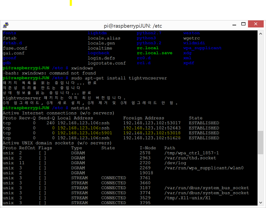Click the window title 'pi@raspberrypiJUN: /etc'
266x208 pixels.
click(133, 26)
